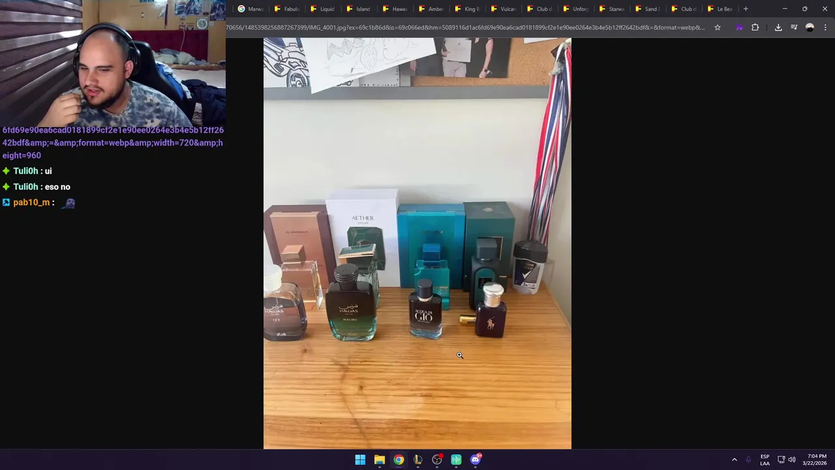This screenshot has width=835, height=470.
Task: Zoom into the perfume photo
Action: pos(417,243)
